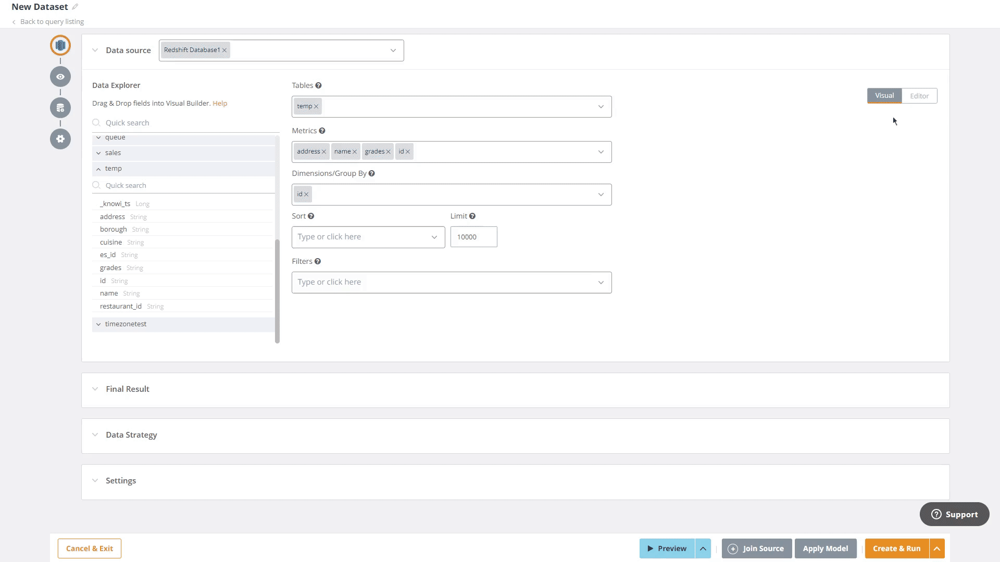Click the Create & Run button
Screen dimensions: 1000x562
click(896, 548)
